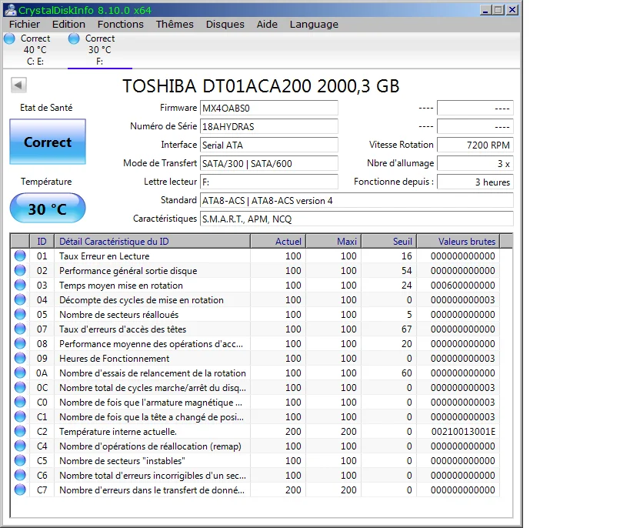Click the text Heures de Fonctionnement

tap(115, 359)
